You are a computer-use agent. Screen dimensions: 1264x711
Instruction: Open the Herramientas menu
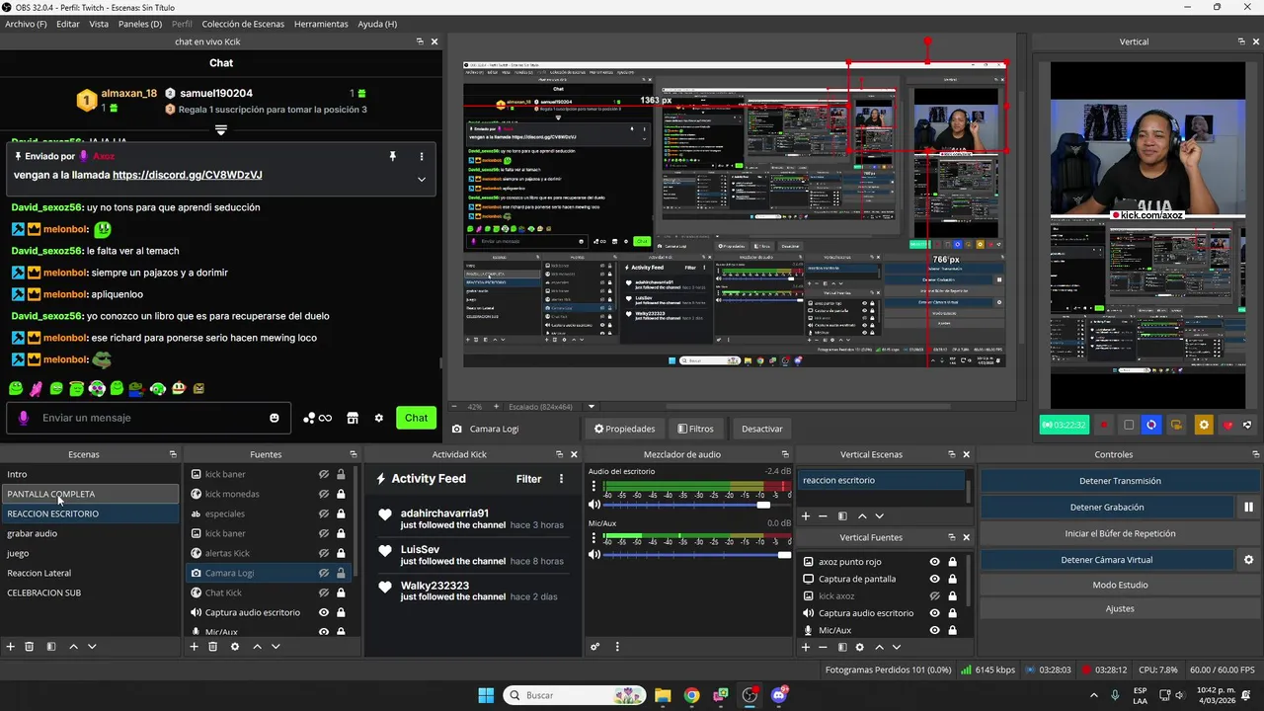pos(321,24)
